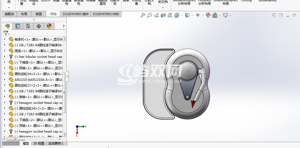The height and width of the screenshot is (148, 300).
Task: Open the ConfigurationManager tab icon
Action: [28, 26]
